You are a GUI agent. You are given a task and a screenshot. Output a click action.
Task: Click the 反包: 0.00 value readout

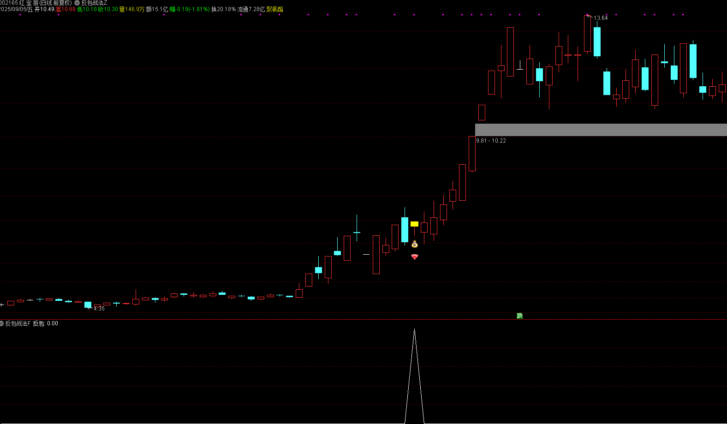(45, 323)
